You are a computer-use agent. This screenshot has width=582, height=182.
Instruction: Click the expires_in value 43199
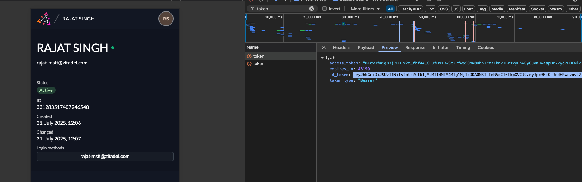click(364, 69)
